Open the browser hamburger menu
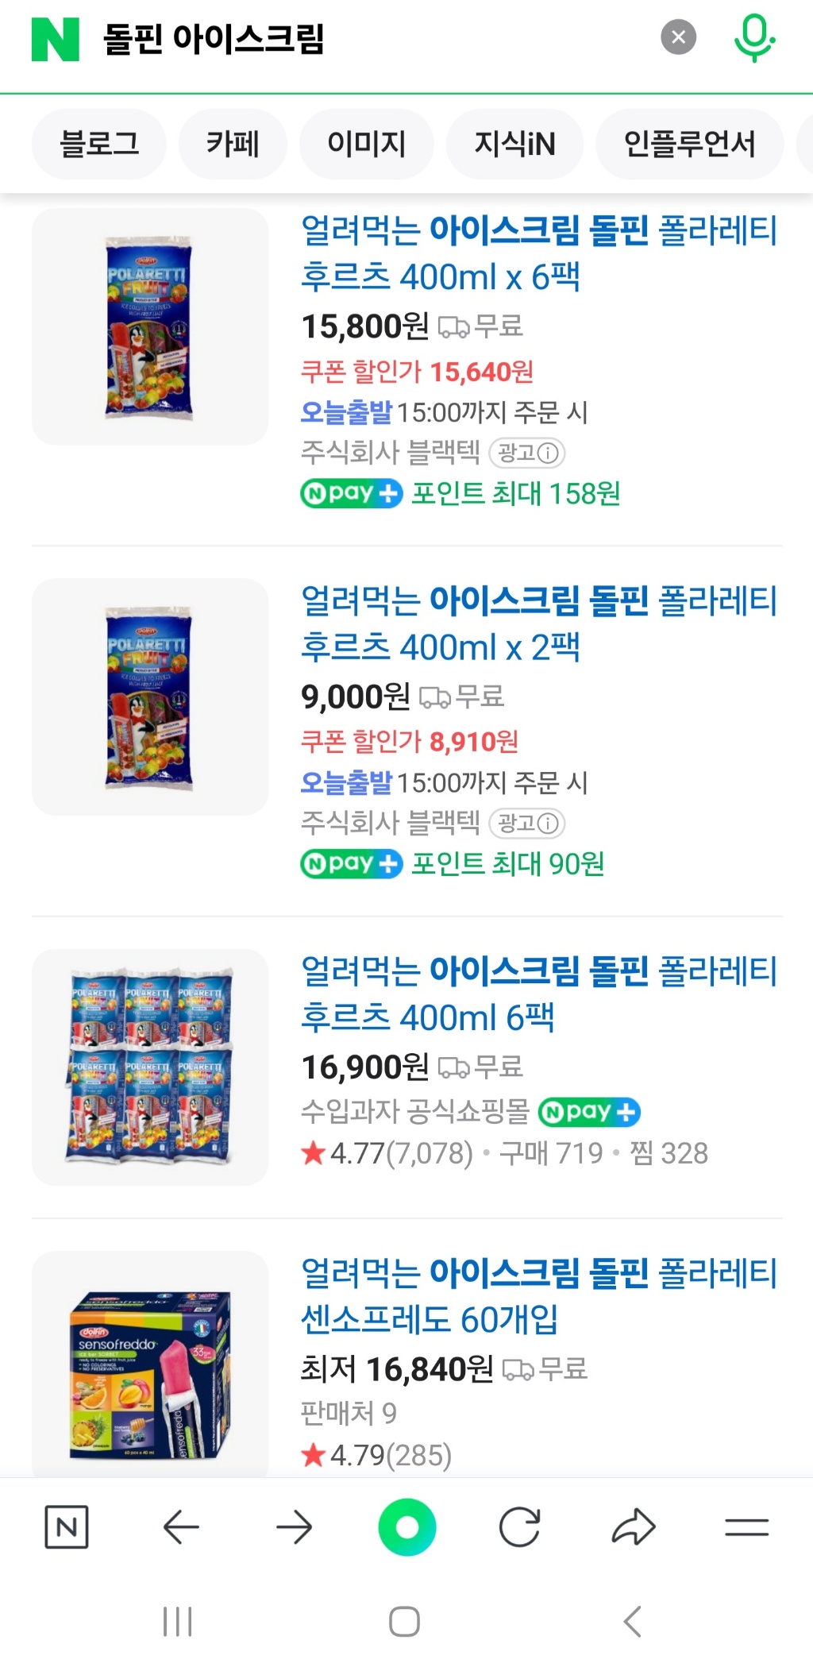The width and height of the screenshot is (813, 1671). (x=746, y=1526)
